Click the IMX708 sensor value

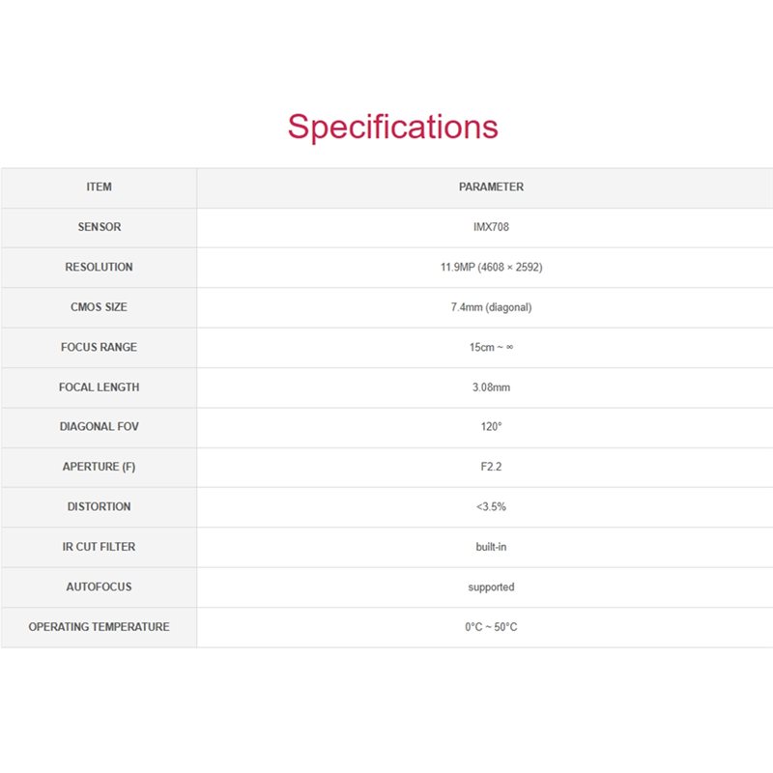click(491, 227)
